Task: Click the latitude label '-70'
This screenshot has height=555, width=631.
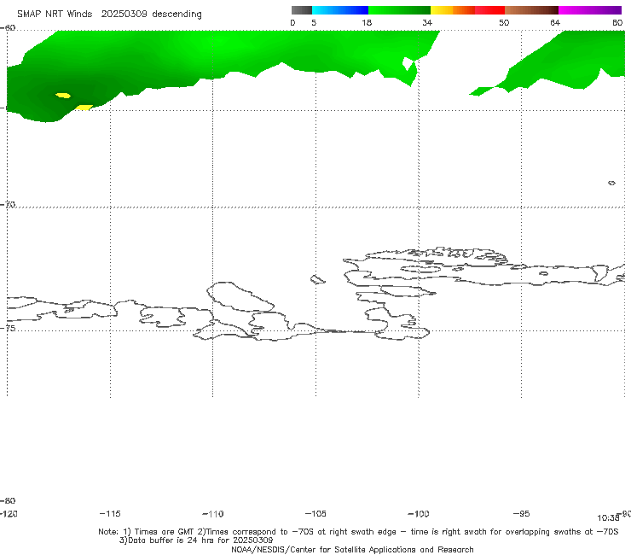Action: [x=8, y=205]
